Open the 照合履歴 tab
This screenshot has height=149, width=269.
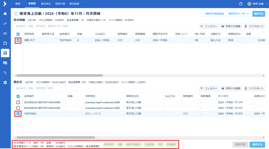[74, 4]
